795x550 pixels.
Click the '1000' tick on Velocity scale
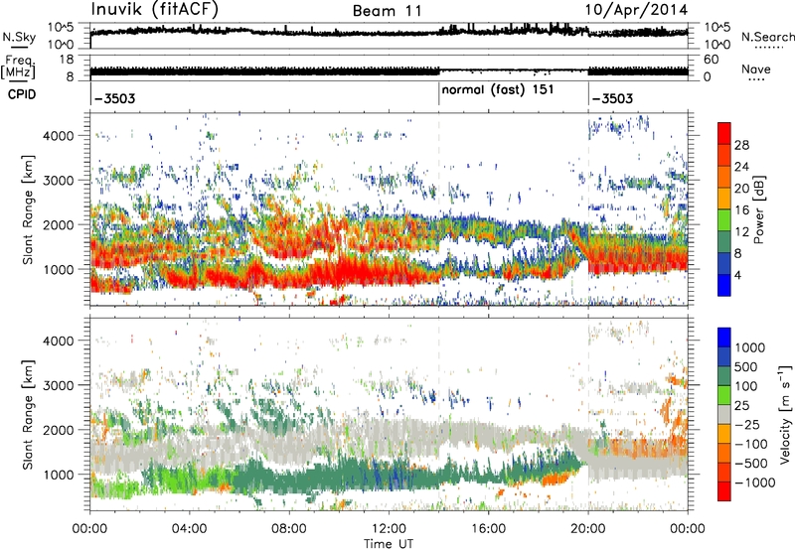[x=750, y=347]
